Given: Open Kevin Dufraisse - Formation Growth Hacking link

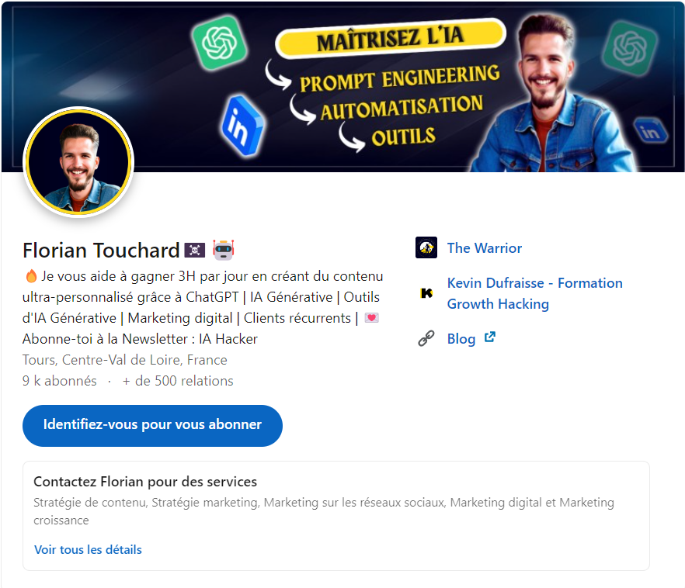Looking at the screenshot, I should (x=534, y=293).
